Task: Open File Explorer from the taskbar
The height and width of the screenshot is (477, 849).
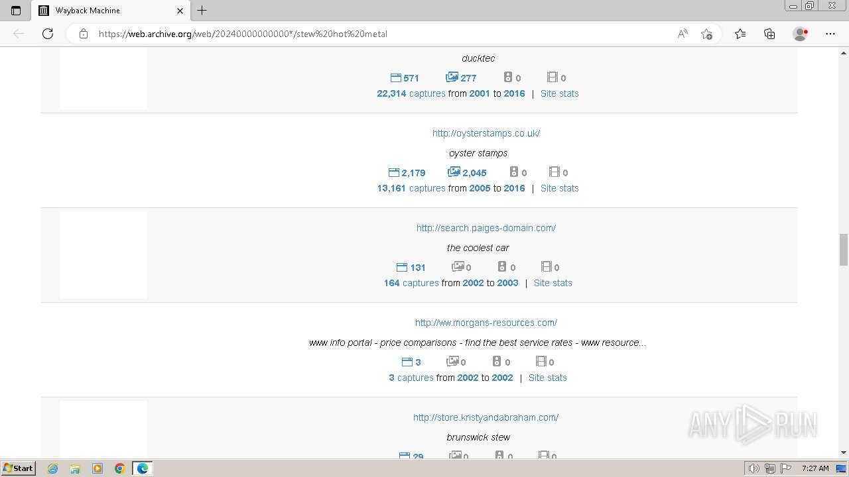Action: click(x=75, y=468)
